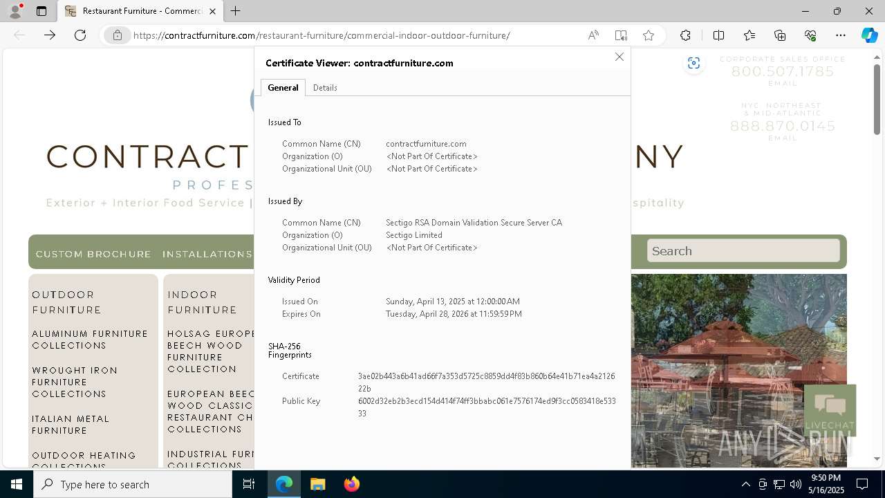Start Read aloud from address bar
The height and width of the screenshot is (498, 885).
(x=593, y=35)
